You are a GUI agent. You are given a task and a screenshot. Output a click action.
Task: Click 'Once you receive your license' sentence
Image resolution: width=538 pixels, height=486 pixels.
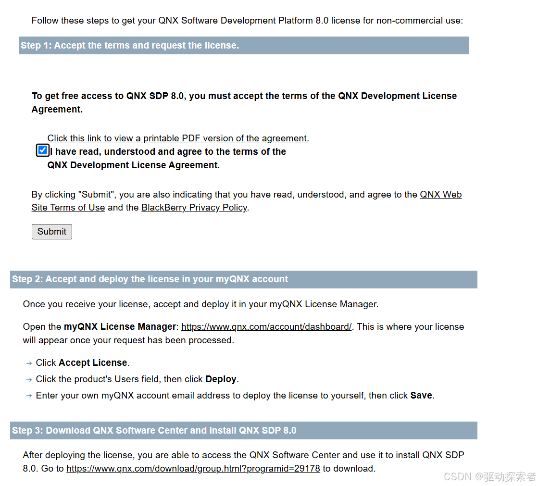coord(200,304)
